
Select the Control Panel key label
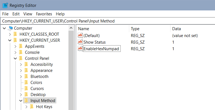pyautogui.click(x=37, y=58)
